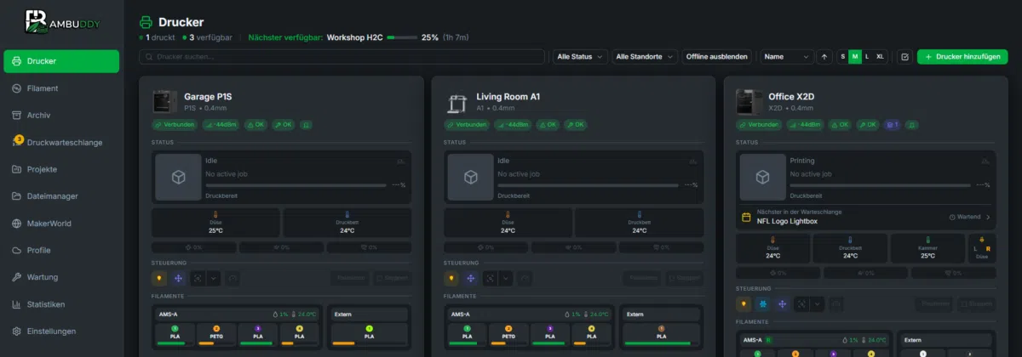Open the Wartung maintenance page
The width and height of the screenshot is (1022, 357).
[61, 277]
